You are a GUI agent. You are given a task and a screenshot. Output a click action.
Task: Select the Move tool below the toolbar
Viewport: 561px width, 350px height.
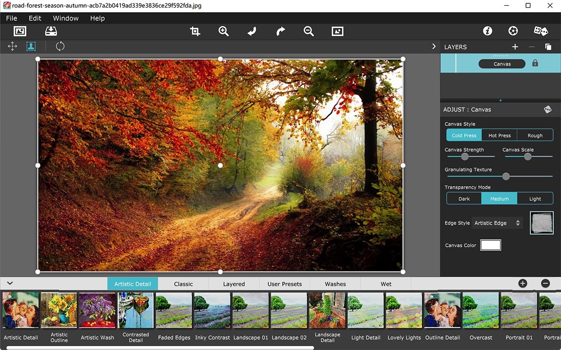coord(13,46)
